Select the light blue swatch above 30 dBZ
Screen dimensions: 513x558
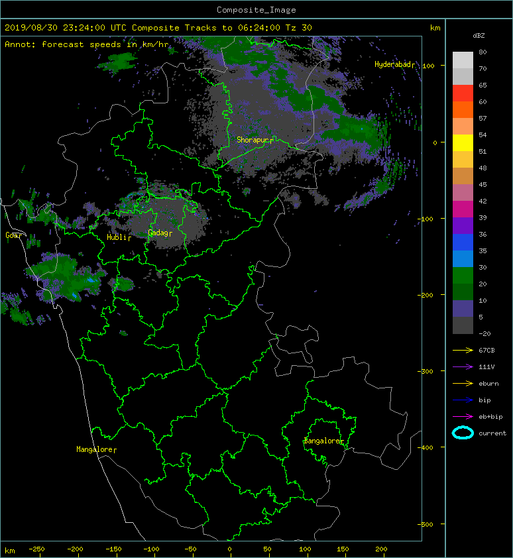463,258
